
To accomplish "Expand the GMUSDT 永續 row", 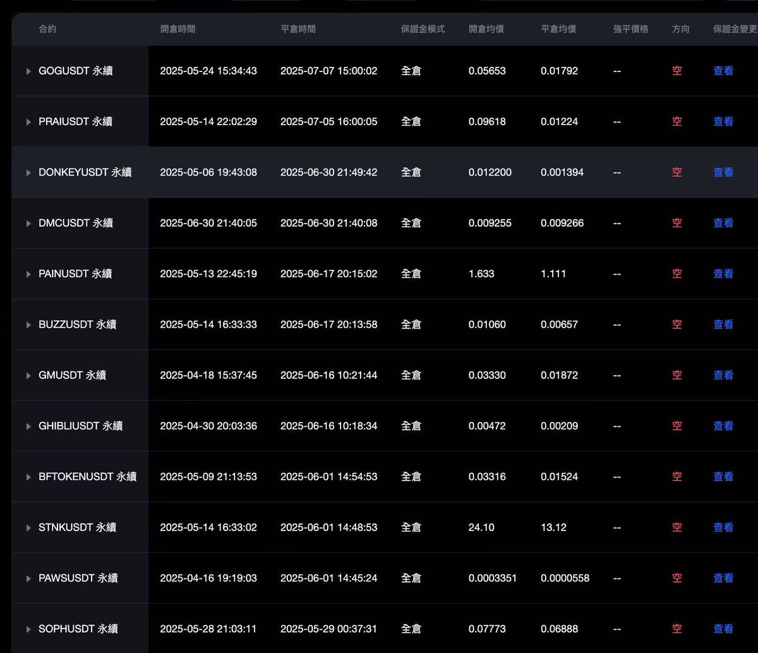I will point(28,376).
